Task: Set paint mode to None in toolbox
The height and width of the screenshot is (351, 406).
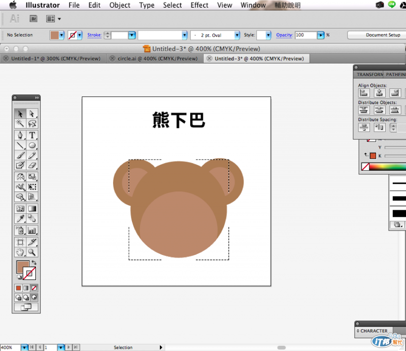Action: 34,288
